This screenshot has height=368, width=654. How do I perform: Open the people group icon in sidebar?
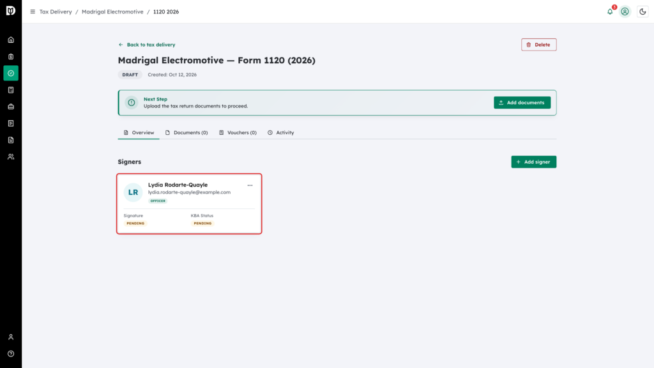coord(11,157)
